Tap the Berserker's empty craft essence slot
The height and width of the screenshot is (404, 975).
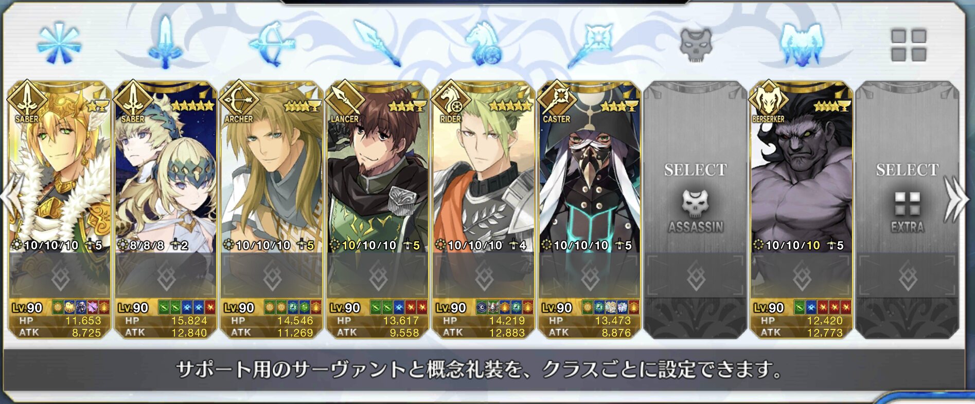pyautogui.click(x=802, y=275)
